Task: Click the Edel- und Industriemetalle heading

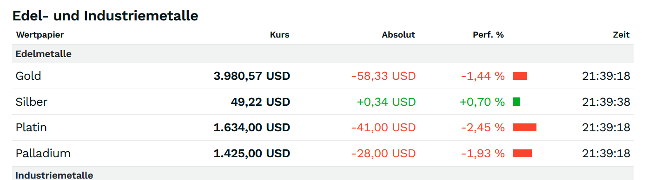Action: pyautogui.click(x=106, y=16)
